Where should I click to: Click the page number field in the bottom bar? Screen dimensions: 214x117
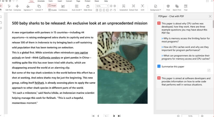(x=106, y=116)
